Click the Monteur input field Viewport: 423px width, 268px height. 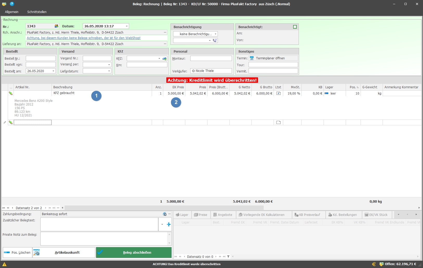pyautogui.click(x=211, y=58)
